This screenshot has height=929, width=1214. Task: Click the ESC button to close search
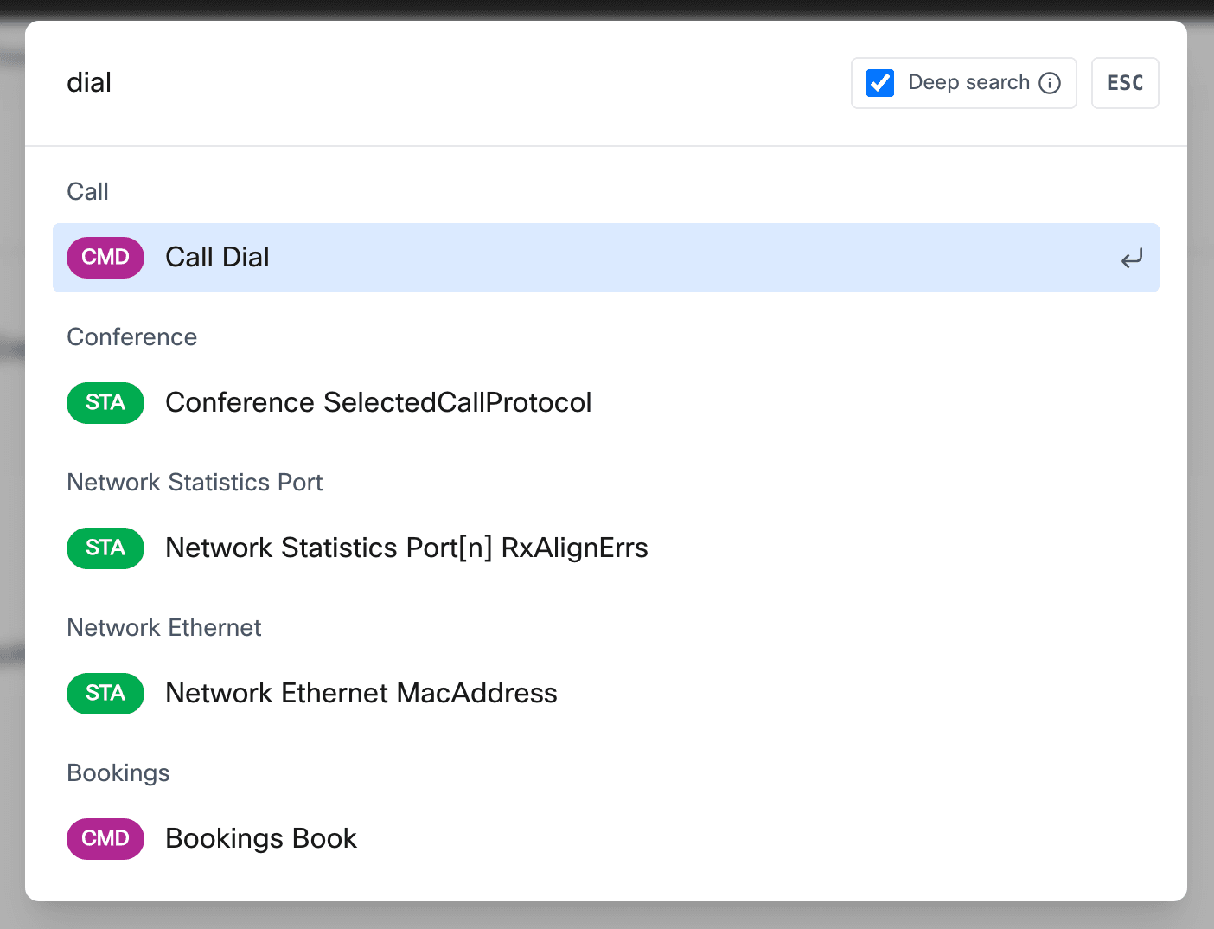coord(1124,83)
